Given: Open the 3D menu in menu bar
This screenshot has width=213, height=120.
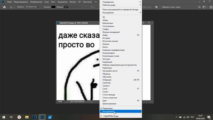Looking at the screenshot, I should [x=79, y=2].
